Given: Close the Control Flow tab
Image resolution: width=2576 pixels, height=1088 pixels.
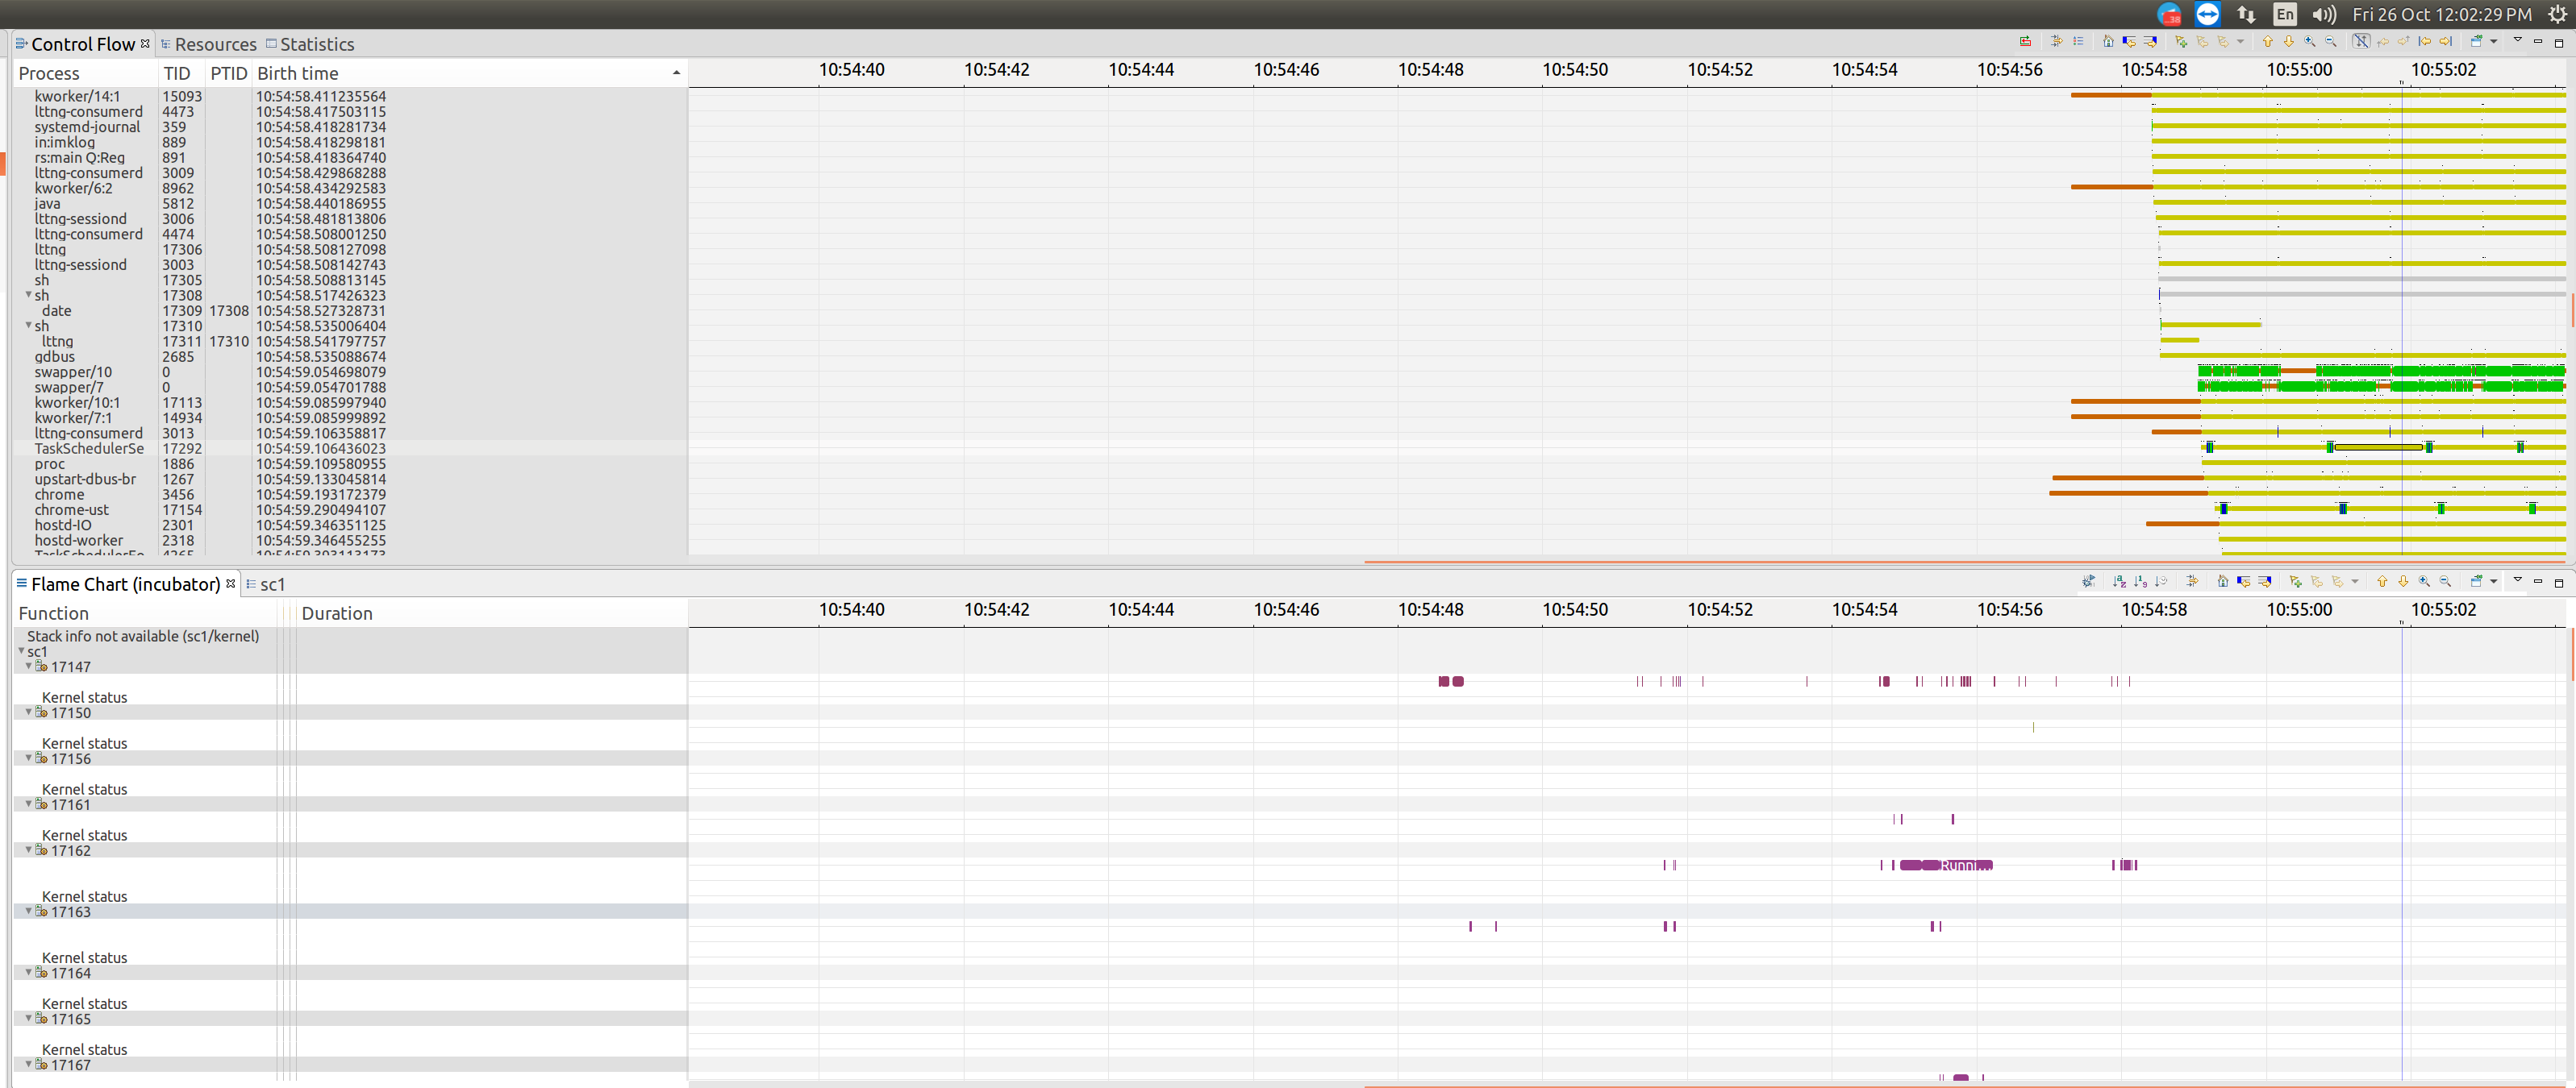Looking at the screenshot, I should pyautogui.click(x=145, y=43).
